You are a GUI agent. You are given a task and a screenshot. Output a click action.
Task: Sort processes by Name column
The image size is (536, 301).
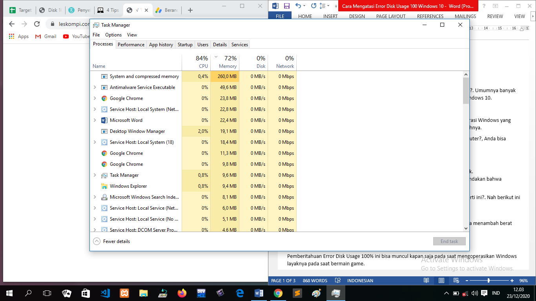click(x=136, y=62)
